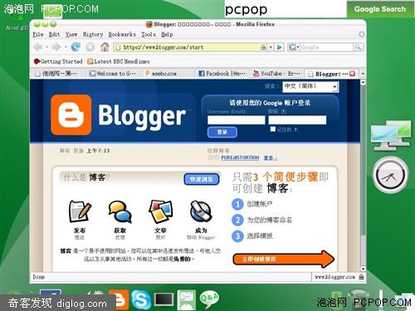Open the Firefox home page icon
The image size is (415, 311).
[105, 47]
